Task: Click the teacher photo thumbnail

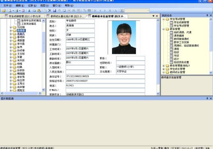Action: coord(124,37)
